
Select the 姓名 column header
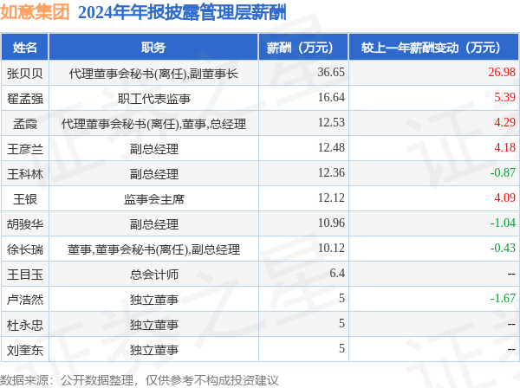(x=25, y=48)
